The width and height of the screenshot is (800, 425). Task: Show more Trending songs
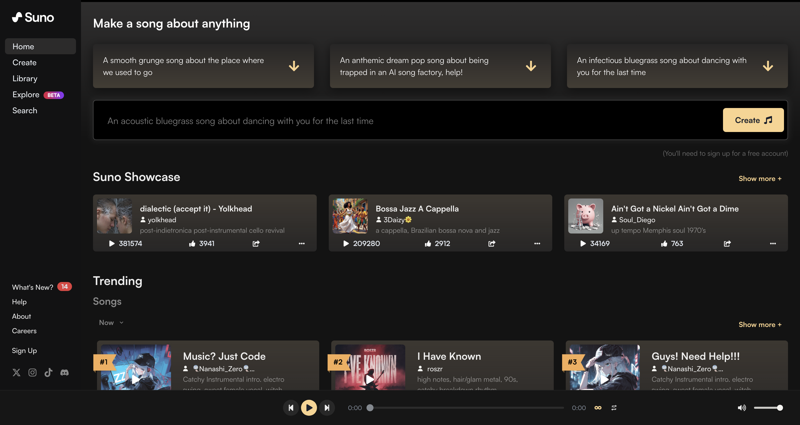[760, 325]
